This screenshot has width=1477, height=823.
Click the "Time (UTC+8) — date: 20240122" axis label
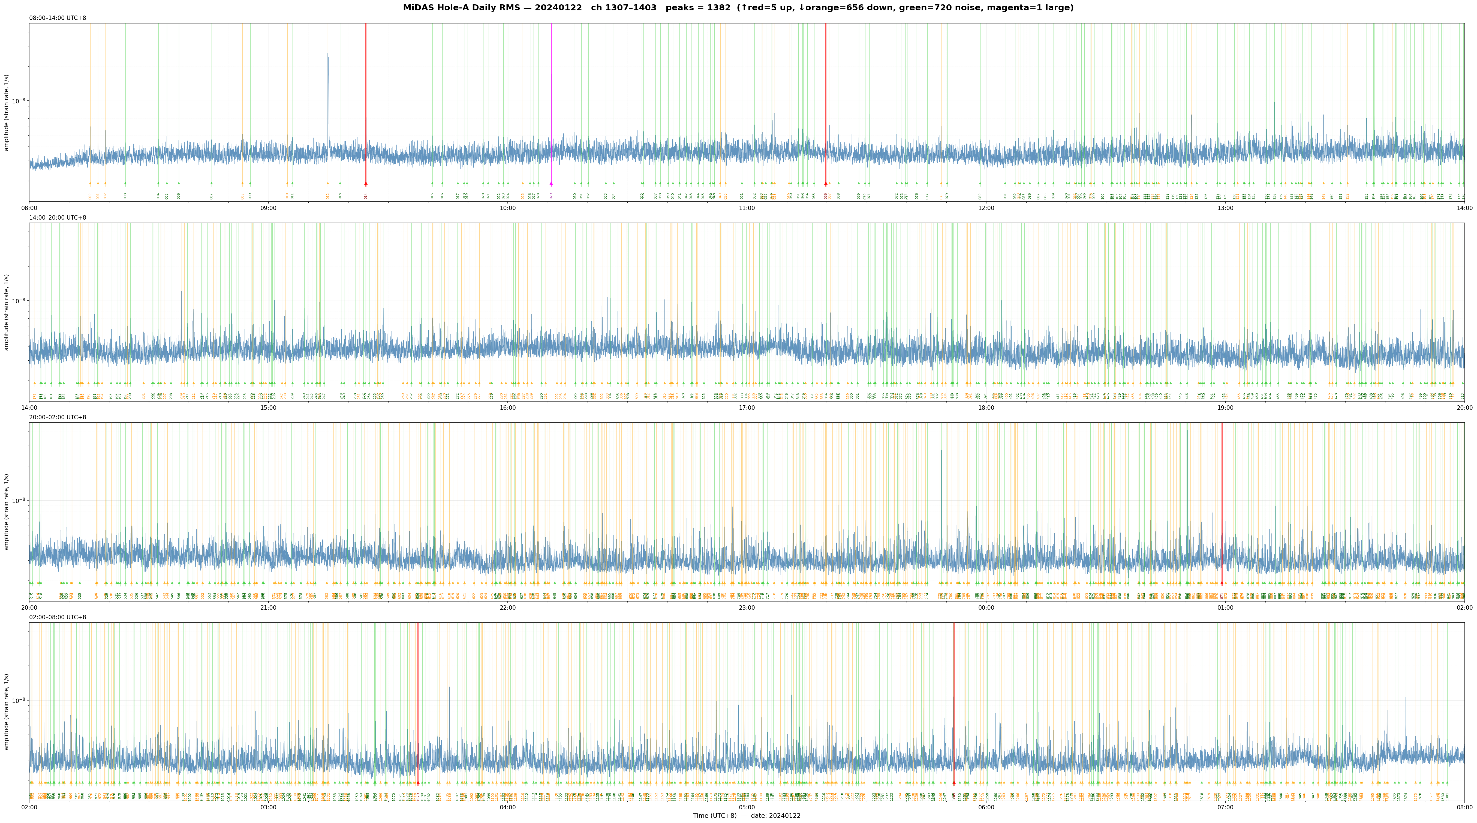click(x=747, y=816)
